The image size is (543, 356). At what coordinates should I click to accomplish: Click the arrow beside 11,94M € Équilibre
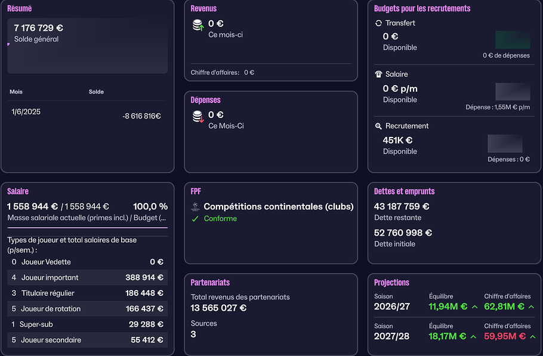(x=474, y=307)
